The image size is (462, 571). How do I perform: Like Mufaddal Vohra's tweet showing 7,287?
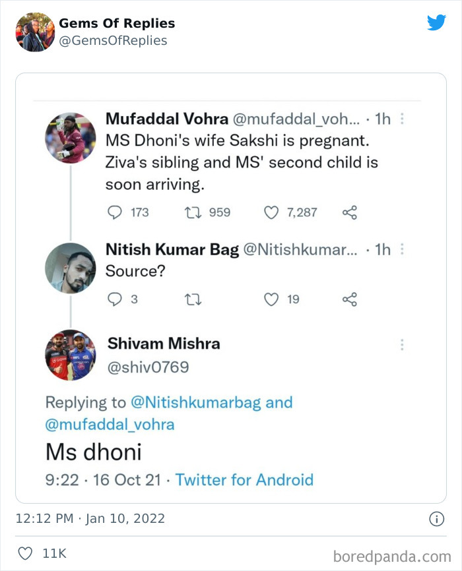[x=270, y=212]
